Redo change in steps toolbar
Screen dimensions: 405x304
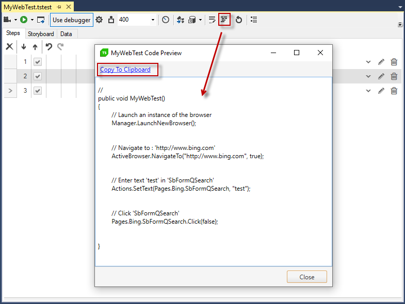coord(60,47)
